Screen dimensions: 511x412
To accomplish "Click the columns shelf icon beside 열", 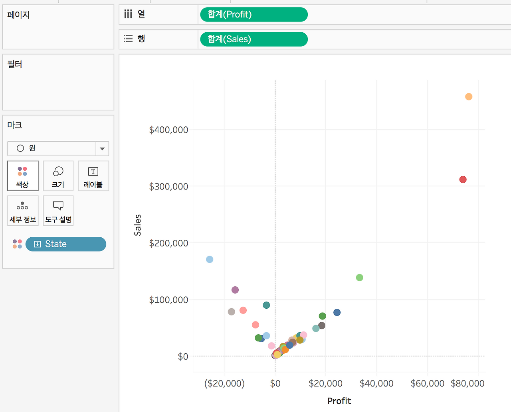I will coord(128,14).
